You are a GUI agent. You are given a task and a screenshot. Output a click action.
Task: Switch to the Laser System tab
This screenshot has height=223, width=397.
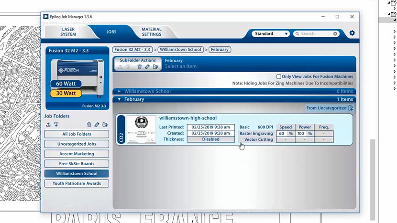click(x=68, y=32)
